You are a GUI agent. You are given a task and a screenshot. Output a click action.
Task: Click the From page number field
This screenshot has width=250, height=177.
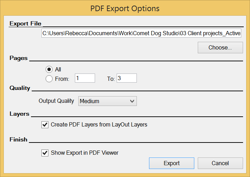pyautogui.click(x=85, y=78)
